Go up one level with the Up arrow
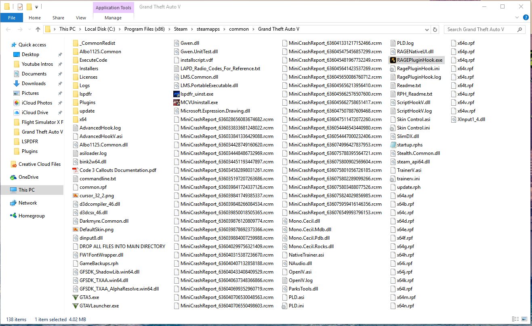The width and height of the screenshot is (532, 326). (38, 29)
